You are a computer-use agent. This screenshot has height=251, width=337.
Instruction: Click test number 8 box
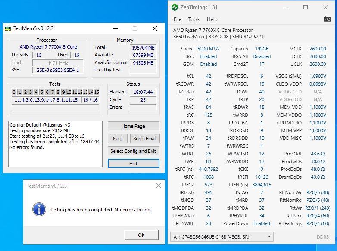coord(58,92)
